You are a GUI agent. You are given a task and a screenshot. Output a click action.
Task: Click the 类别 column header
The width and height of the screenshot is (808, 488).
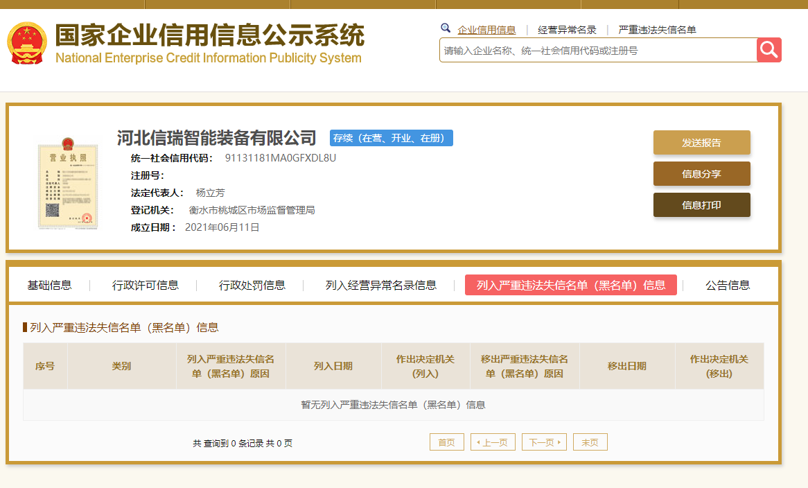click(121, 366)
